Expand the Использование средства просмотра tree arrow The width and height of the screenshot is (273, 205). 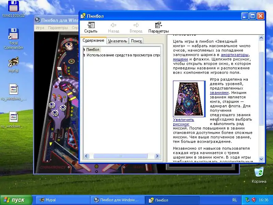(84, 55)
